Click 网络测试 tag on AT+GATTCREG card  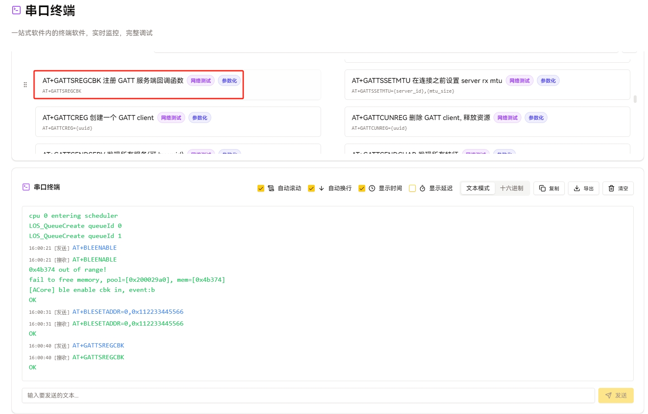(171, 118)
